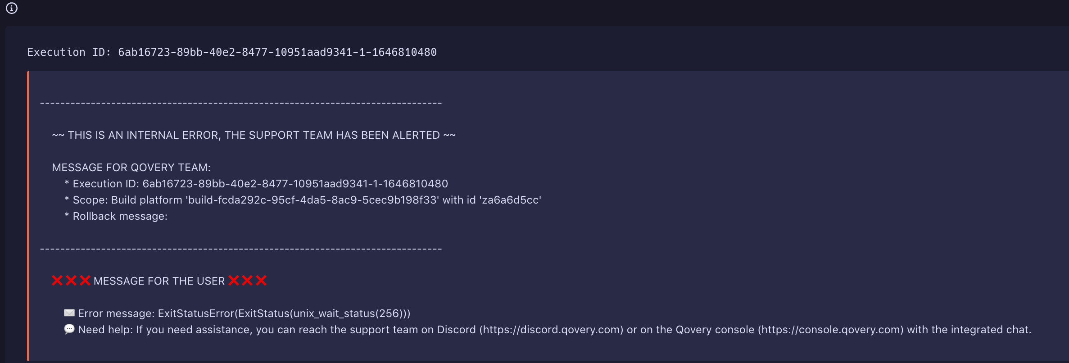
Task: Click the dashed separator above the internal error heading
Action: tap(241, 103)
